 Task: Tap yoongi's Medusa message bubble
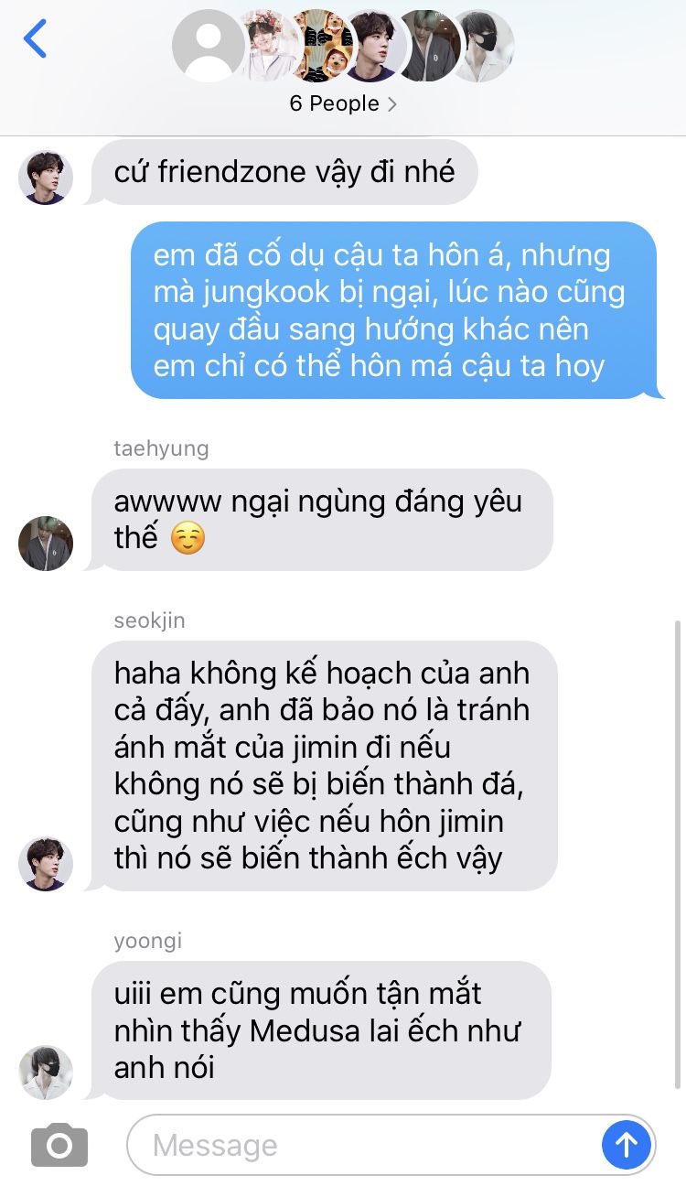(320, 1030)
